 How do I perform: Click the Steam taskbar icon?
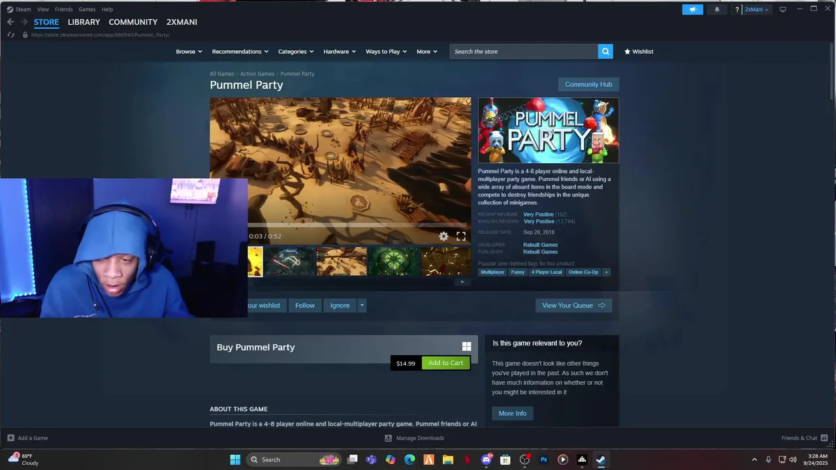tap(601, 460)
